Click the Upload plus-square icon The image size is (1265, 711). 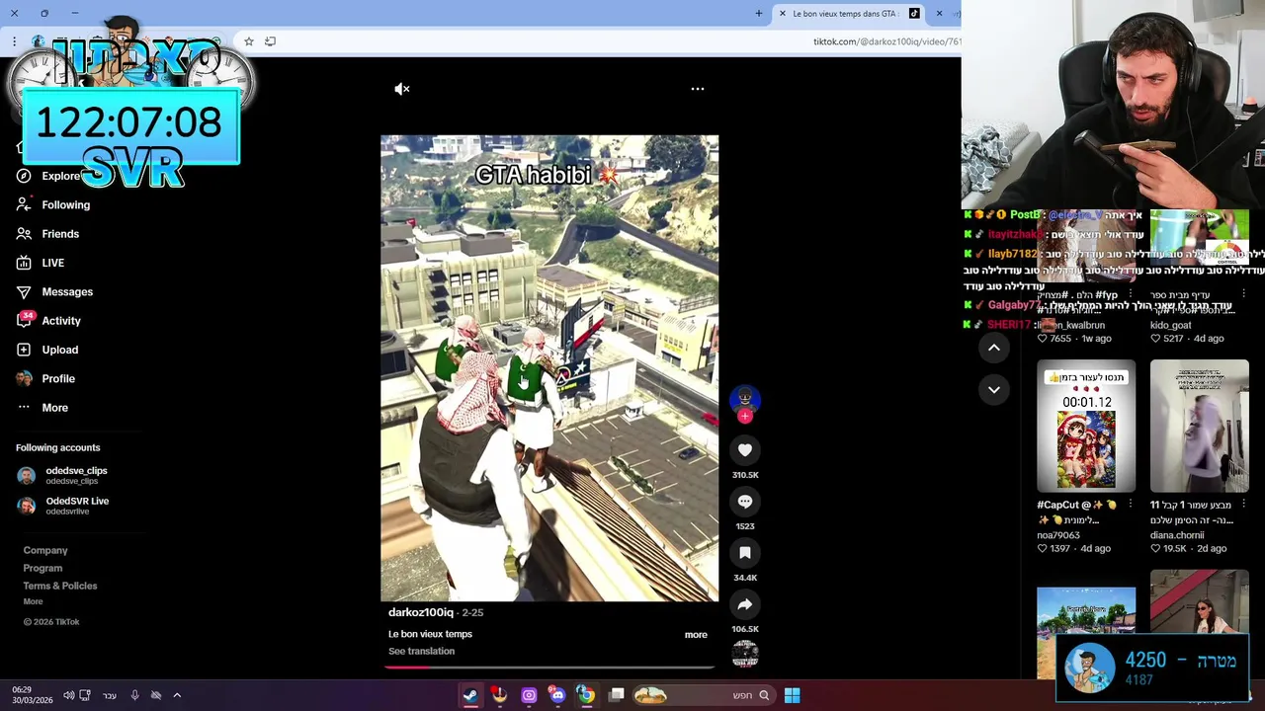point(24,350)
